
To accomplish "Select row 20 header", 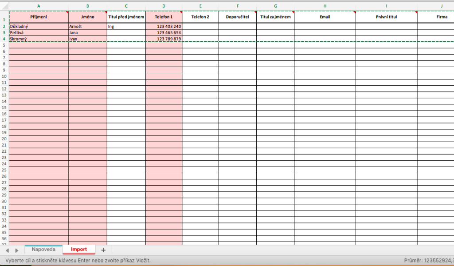I will click(x=4, y=139).
